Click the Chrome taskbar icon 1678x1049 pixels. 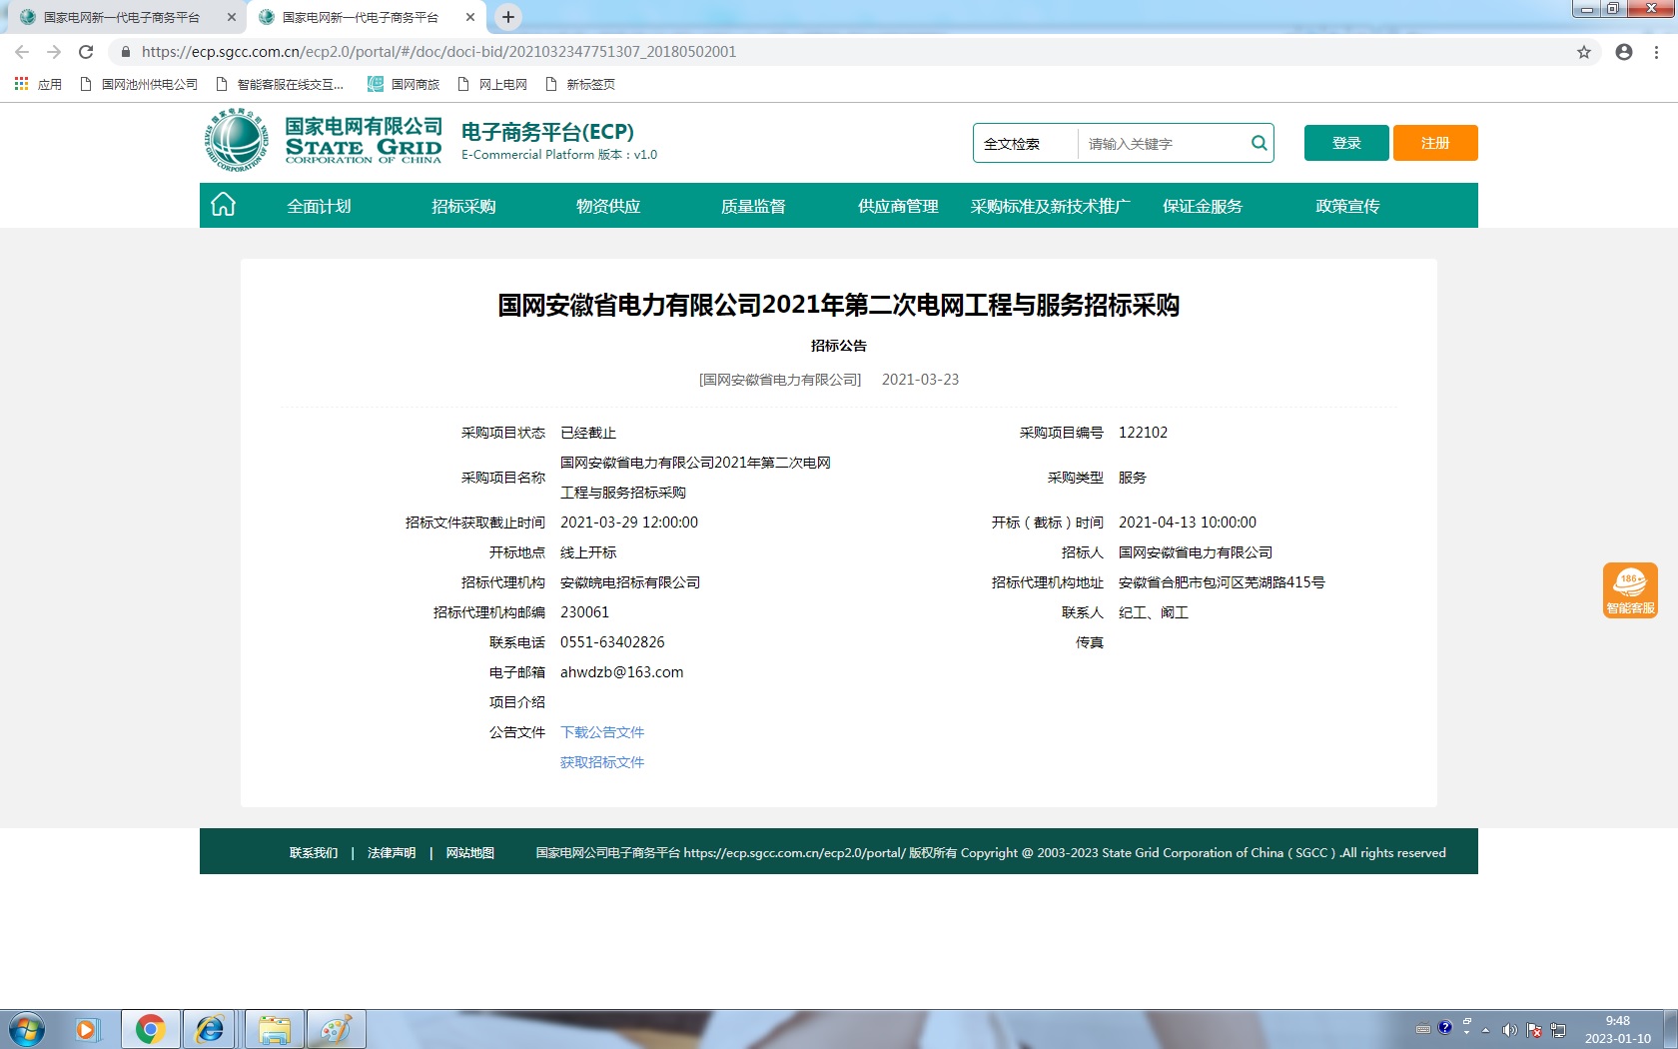tap(151, 1029)
